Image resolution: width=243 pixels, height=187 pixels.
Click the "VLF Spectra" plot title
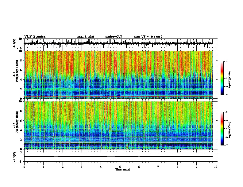coord(35,37)
